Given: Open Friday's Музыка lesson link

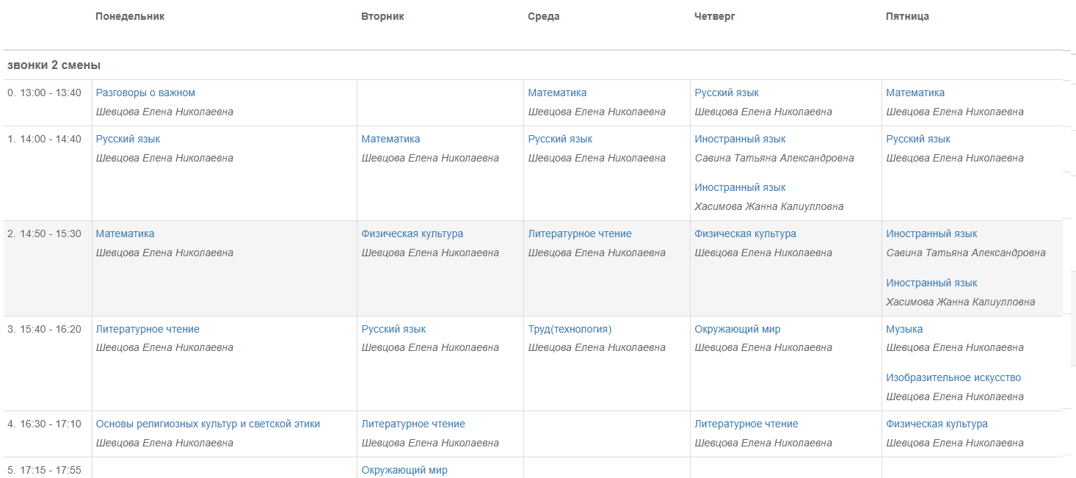Looking at the screenshot, I should pos(904,329).
